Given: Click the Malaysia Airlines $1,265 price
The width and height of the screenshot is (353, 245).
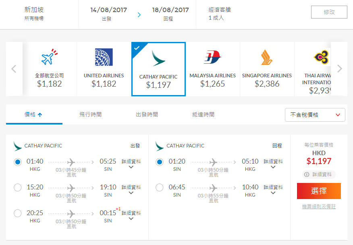Looking at the screenshot, I should (x=212, y=84).
